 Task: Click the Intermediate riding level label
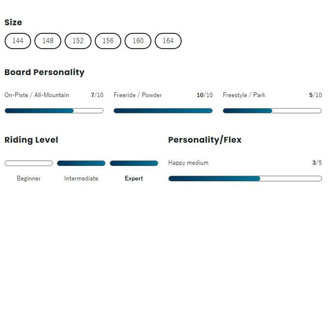point(81,179)
